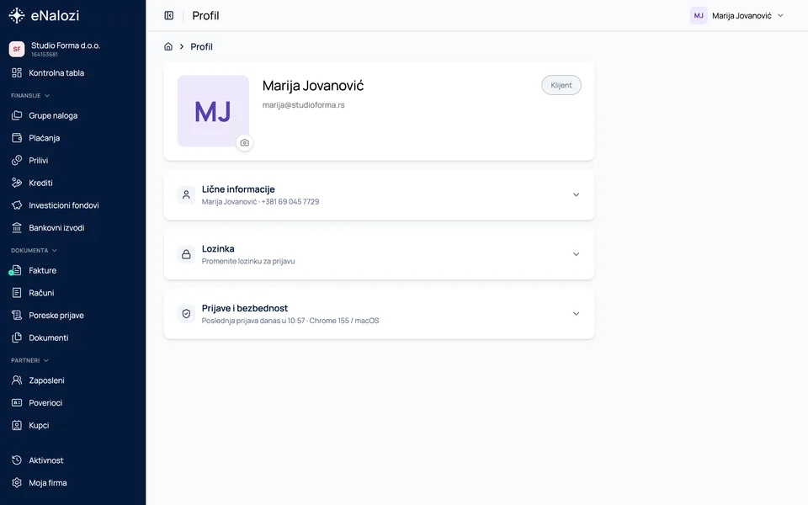Click the Zaposleni person icon
Viewport: 808px width, 505px height.
coord(17,380)
